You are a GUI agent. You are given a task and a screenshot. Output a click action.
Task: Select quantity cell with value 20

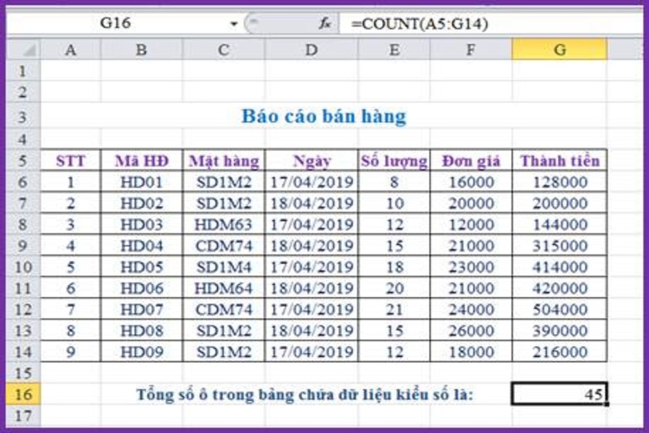[x=394, y=288]
